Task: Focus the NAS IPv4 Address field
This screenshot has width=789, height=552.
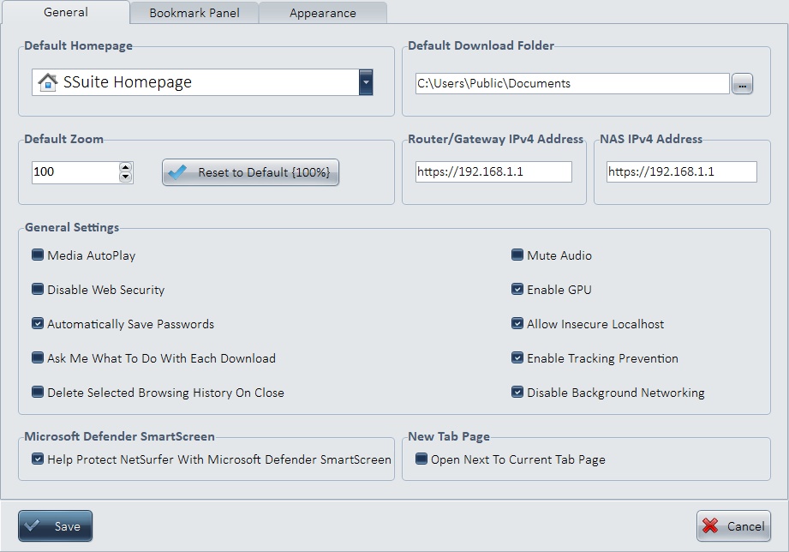Action: 681,171
